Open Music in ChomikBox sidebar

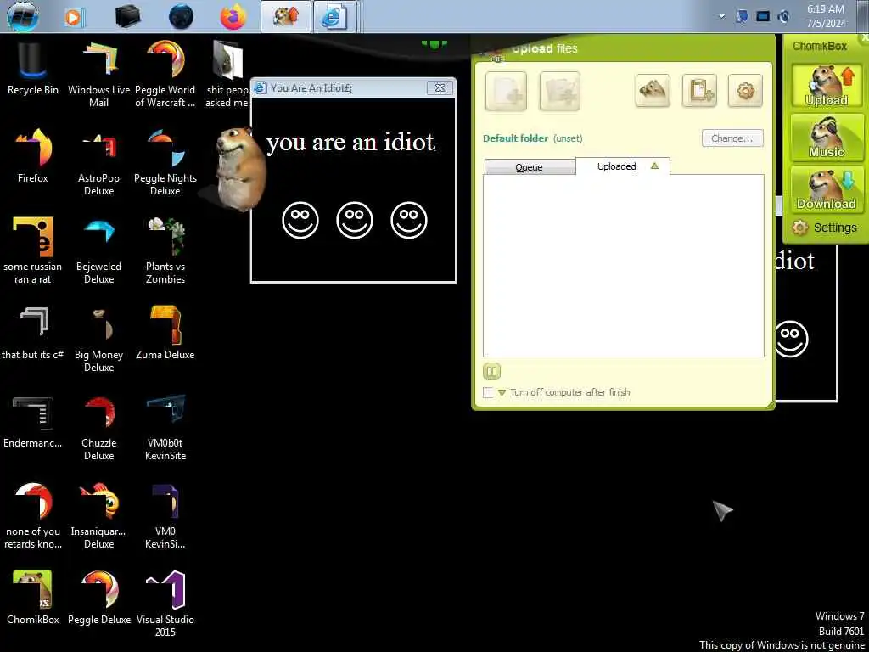pyautogui.click(x=827, y=138)
